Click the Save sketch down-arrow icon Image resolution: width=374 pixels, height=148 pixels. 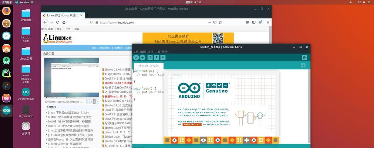[x=163, y=57]
